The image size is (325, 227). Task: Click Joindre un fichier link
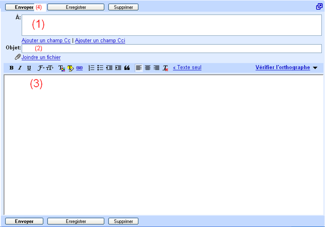[41, 57]
